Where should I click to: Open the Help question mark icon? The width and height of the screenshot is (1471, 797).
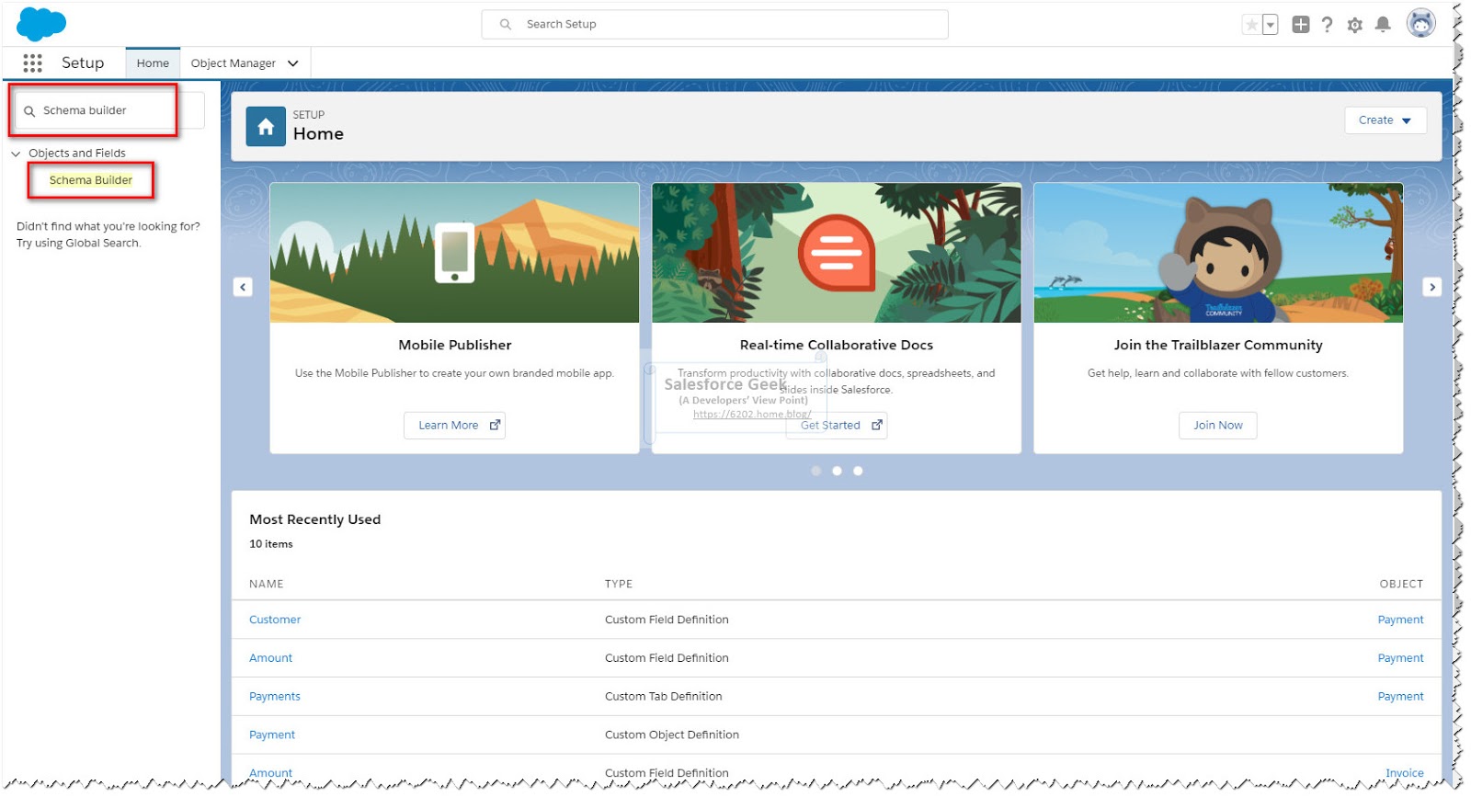pos(1327,25)
